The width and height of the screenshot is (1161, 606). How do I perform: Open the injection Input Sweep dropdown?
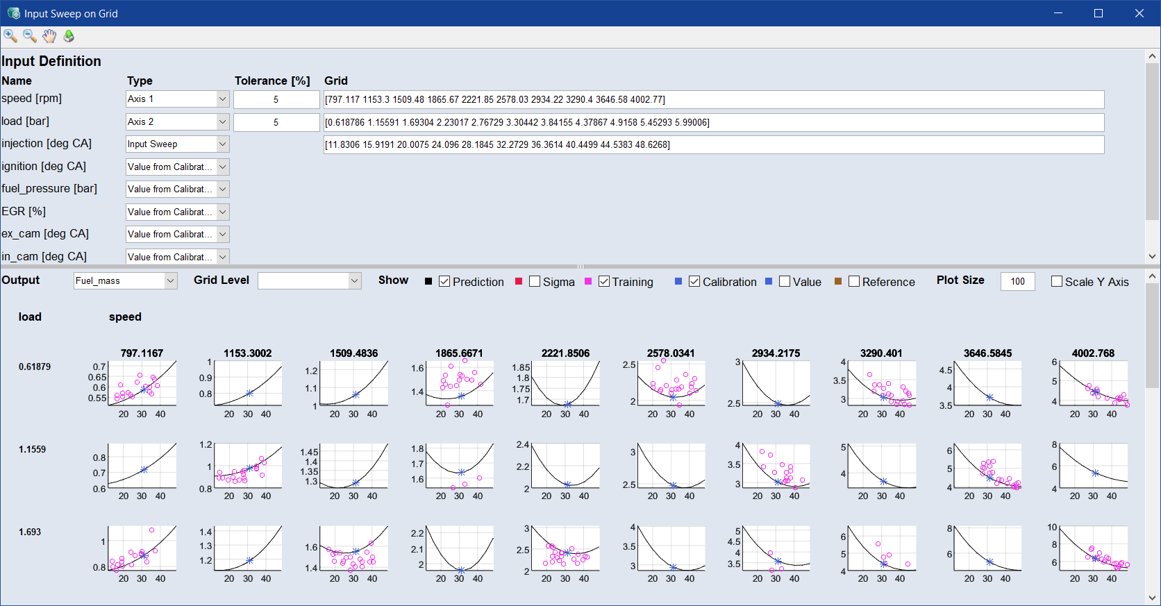click(177, 144)
